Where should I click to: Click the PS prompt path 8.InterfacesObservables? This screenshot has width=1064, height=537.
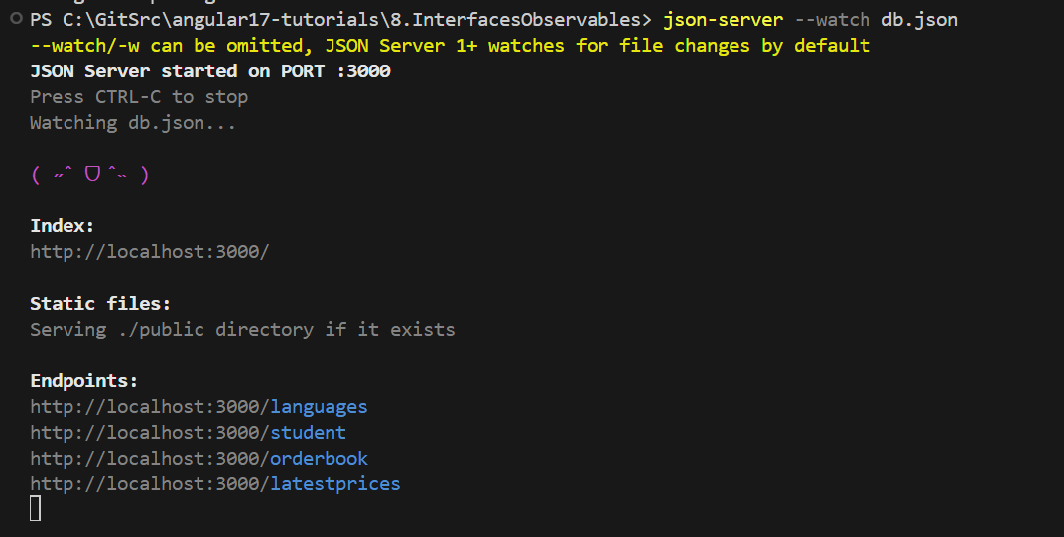(515, 20)
